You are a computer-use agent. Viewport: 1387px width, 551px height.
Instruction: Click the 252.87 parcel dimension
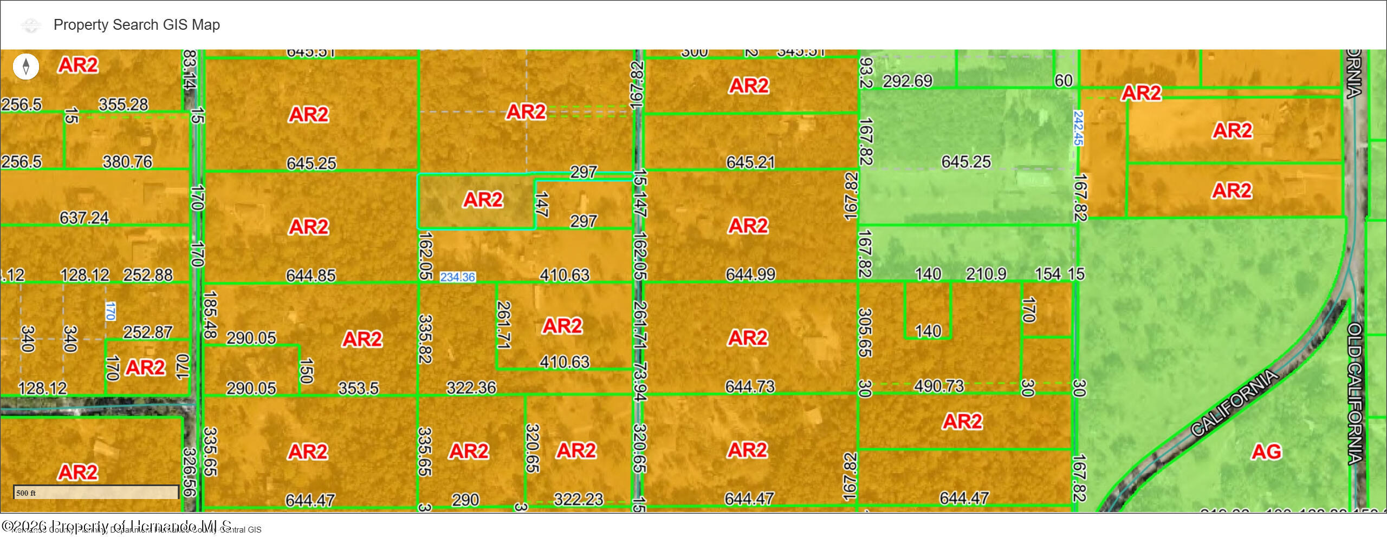tap(148, 332)
